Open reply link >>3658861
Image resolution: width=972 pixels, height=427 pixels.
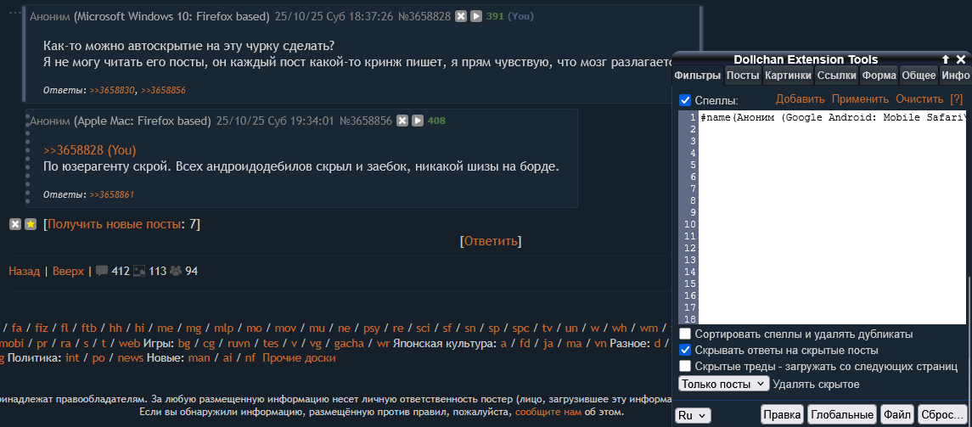(x=112, y=194)
